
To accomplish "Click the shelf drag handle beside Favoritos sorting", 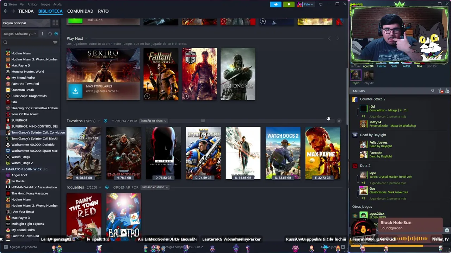I will [x=203, y=121].
